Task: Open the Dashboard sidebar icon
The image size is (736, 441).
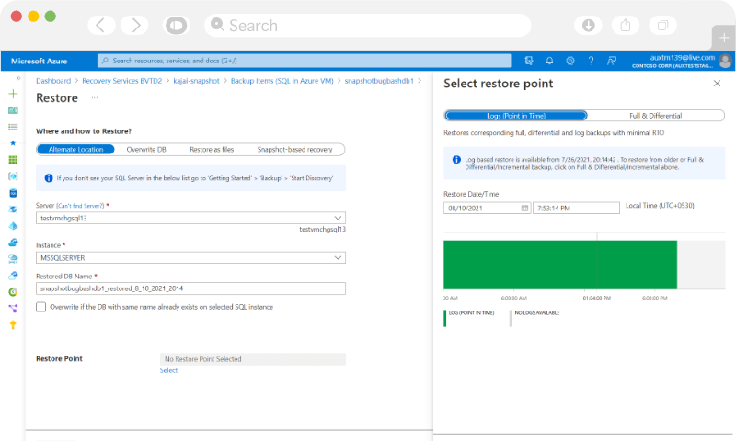Action: [13, 110]
